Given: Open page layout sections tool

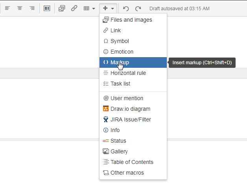Looking at the screenshot, I should coord(47,8).
